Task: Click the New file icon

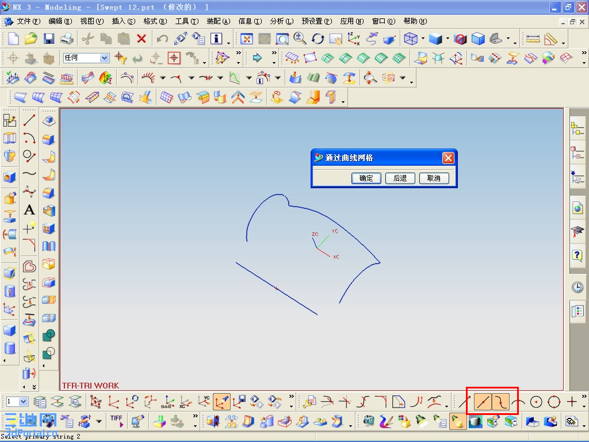Action: click(x=14, y=39)
